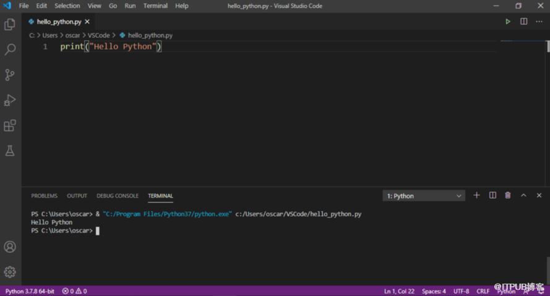The height and width of the screenshot is (296, 550).
Task: Switch to the DEBUG CONSOLE tab
Action: pos(118,196)
